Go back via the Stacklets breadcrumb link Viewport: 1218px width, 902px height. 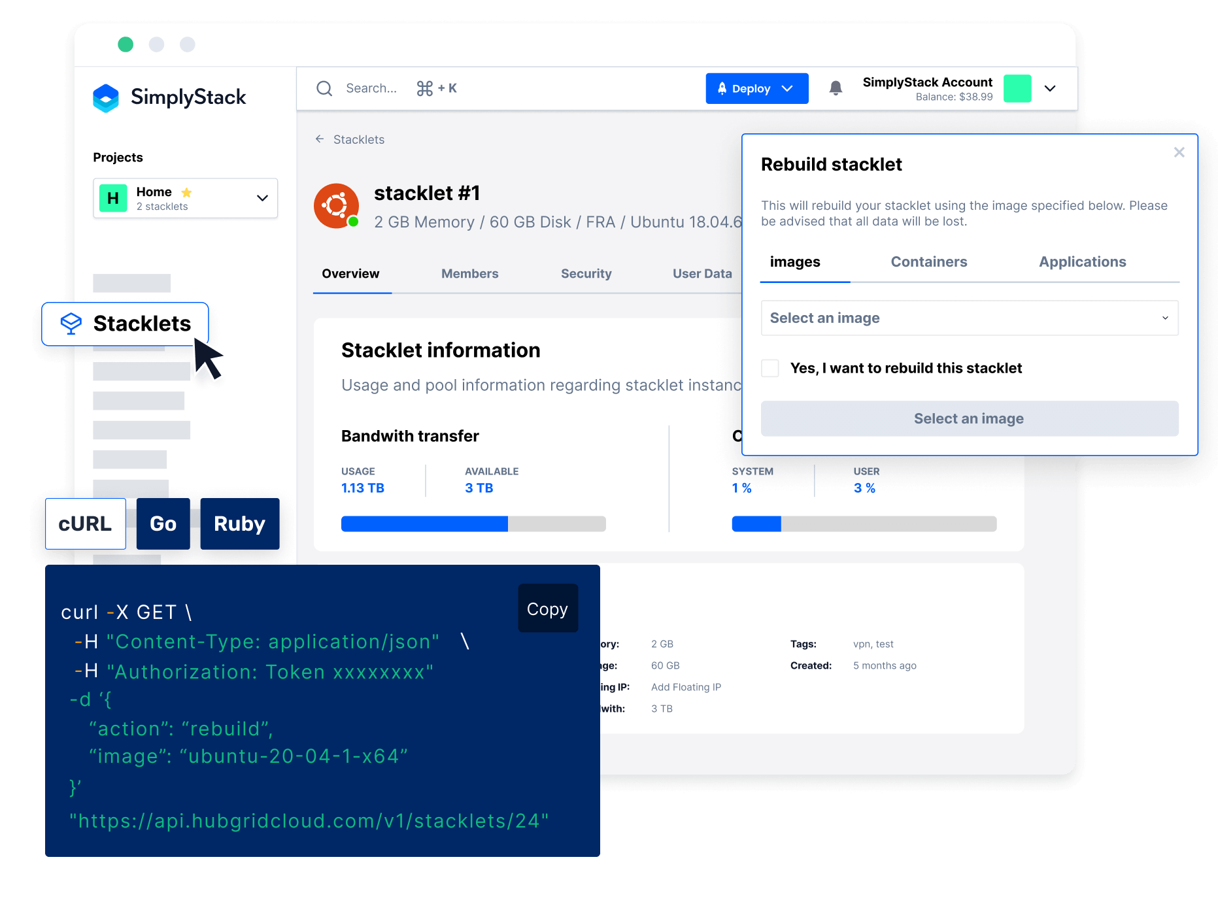(x=359, y=139)
